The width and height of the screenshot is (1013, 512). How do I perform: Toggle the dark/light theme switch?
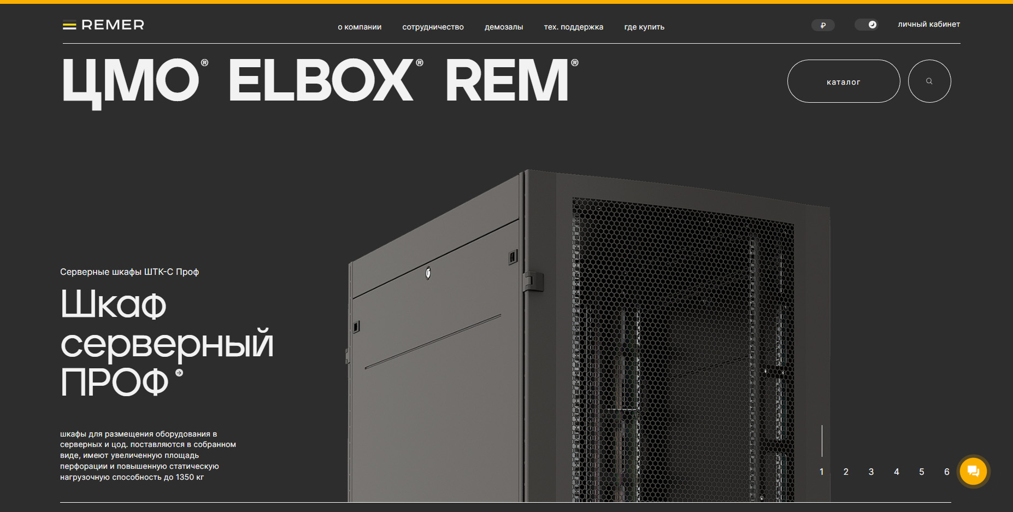click(866, 25)
